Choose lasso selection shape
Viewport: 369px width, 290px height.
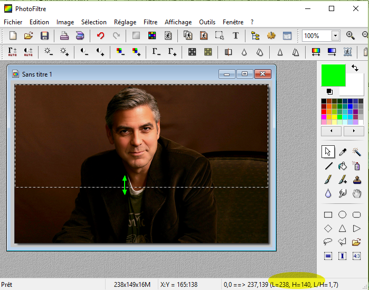tap(328, 242)
